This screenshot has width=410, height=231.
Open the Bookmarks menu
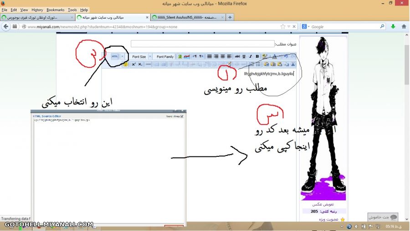(x=56, y=10)
